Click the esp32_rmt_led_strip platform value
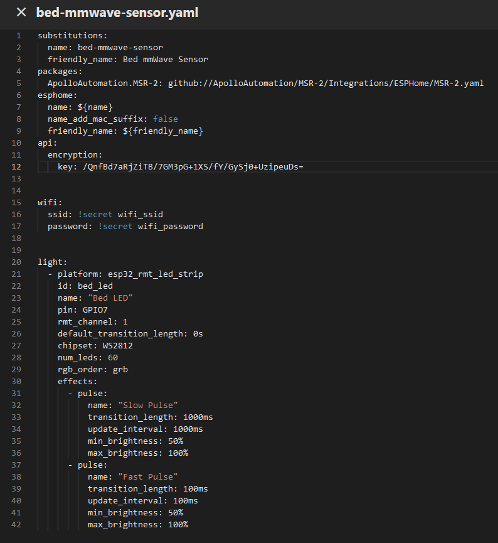The image size is (498, 543). click(155, 274)
